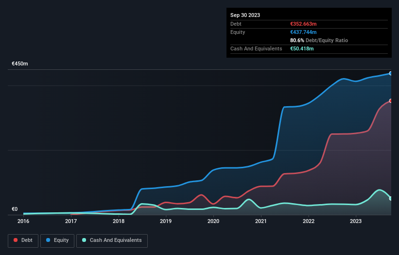This screenshot has width=399, height=255.
Task: Click the 2018 x-axis label
Action: (119, 221)
